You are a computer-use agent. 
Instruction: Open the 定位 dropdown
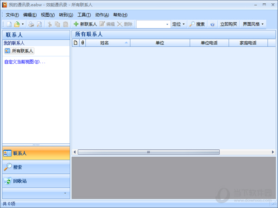click(x=178, y=24)
